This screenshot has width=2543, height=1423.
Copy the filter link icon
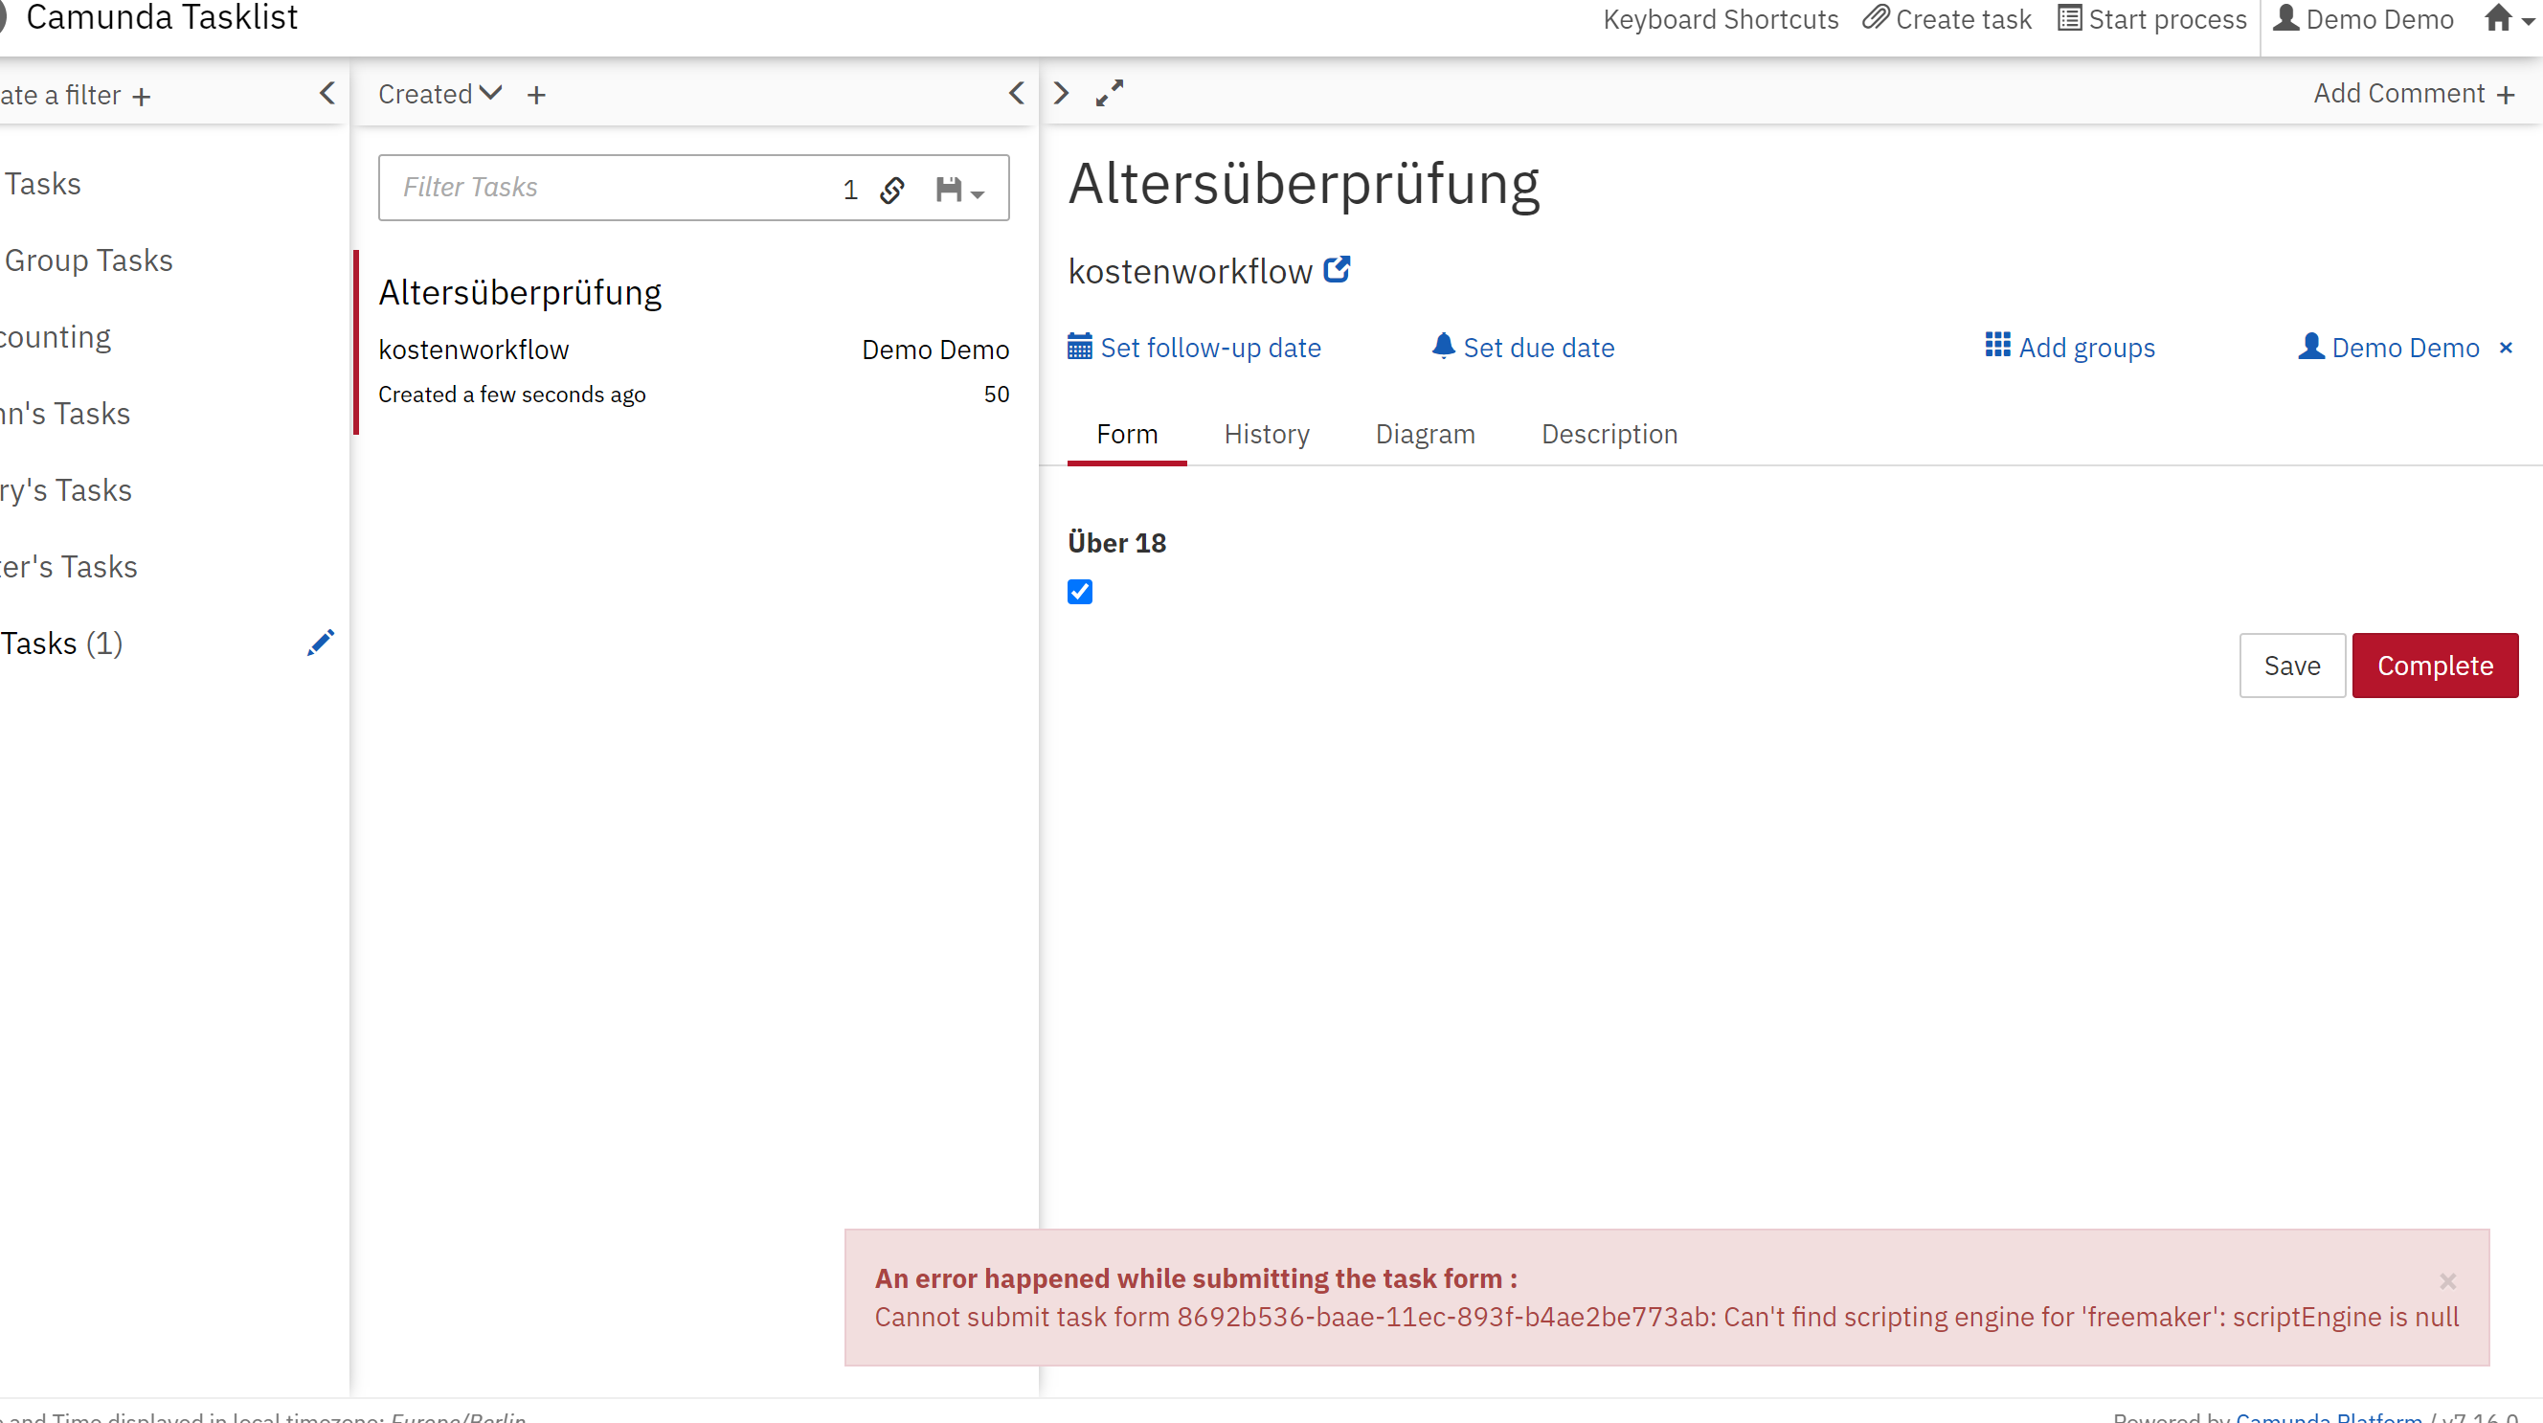892,190
